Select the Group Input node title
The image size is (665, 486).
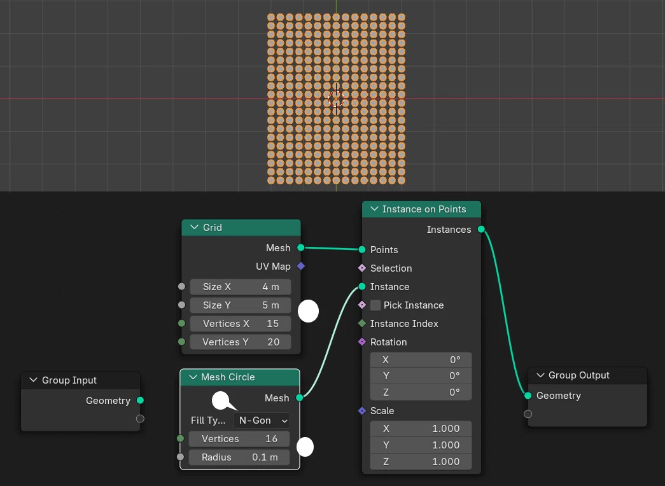pos(69,380)
